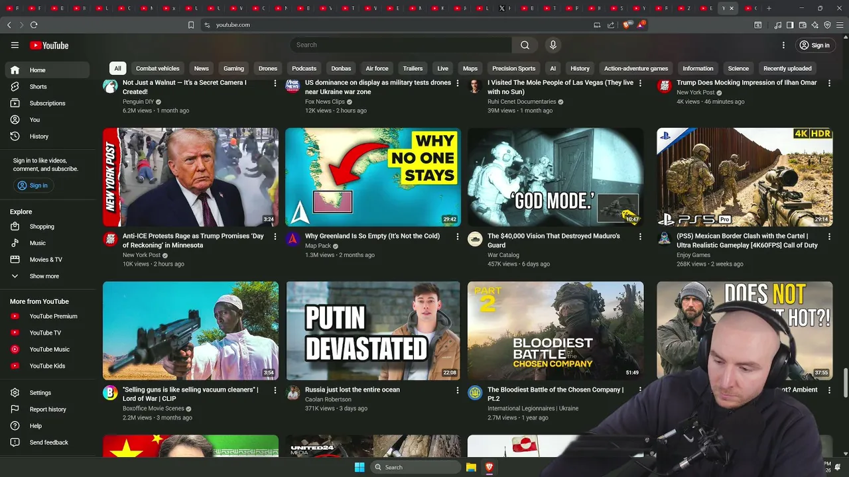The width and height of the screenshot is (849, 477).
Task: Open the You section
Action: point(46,120)
